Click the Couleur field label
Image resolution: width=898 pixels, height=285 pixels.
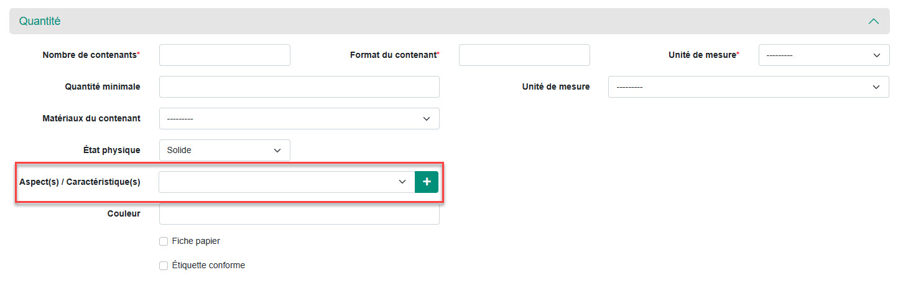coord(124,214)
